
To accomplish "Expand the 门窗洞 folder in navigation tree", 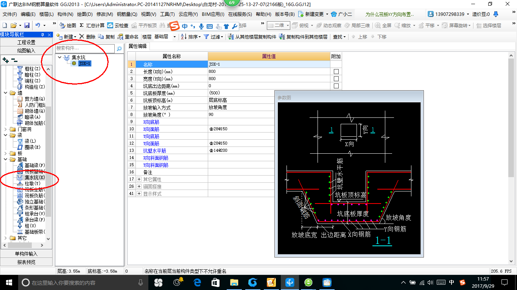I will (6, 129).
